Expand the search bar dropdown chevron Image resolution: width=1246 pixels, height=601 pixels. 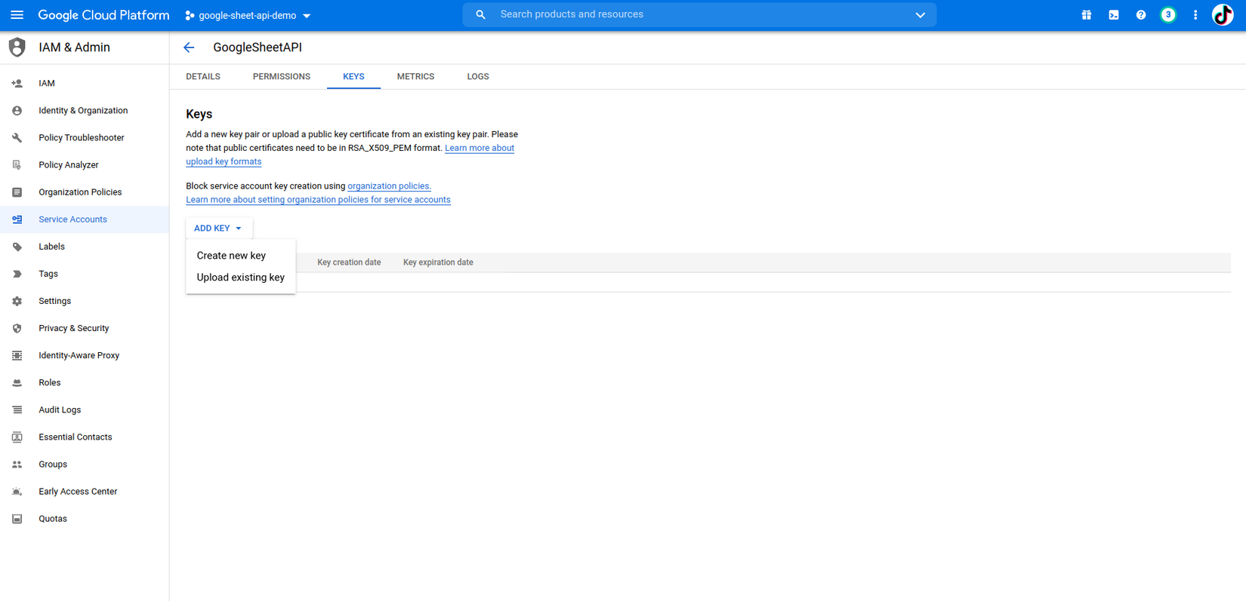coord(920,15)
